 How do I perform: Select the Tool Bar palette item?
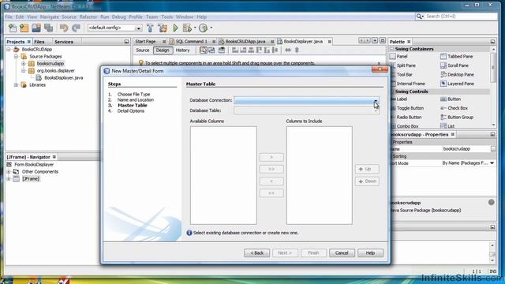click(402, 74)
